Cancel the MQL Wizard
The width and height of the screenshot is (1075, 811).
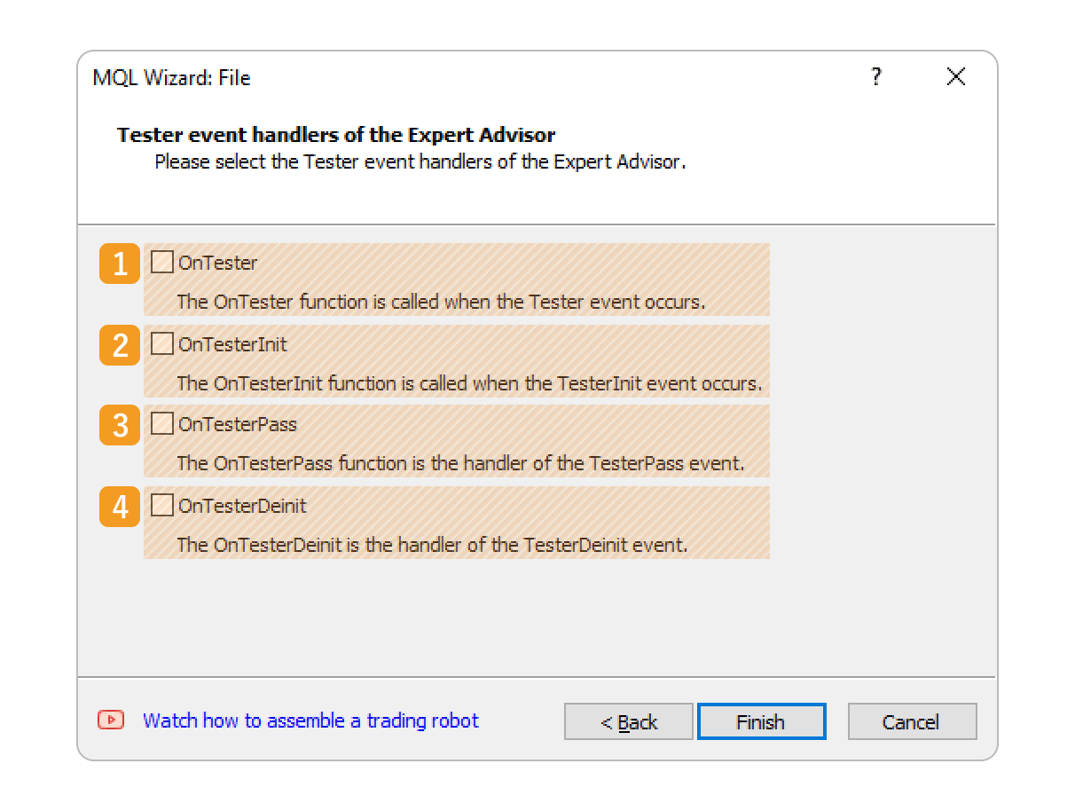[911, 722]
